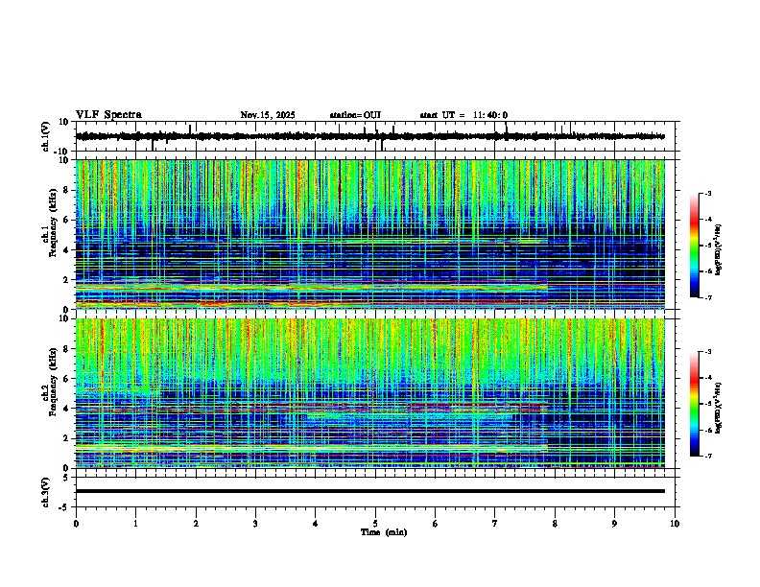Click tick label "7" on the Time axis

point(495,524)
